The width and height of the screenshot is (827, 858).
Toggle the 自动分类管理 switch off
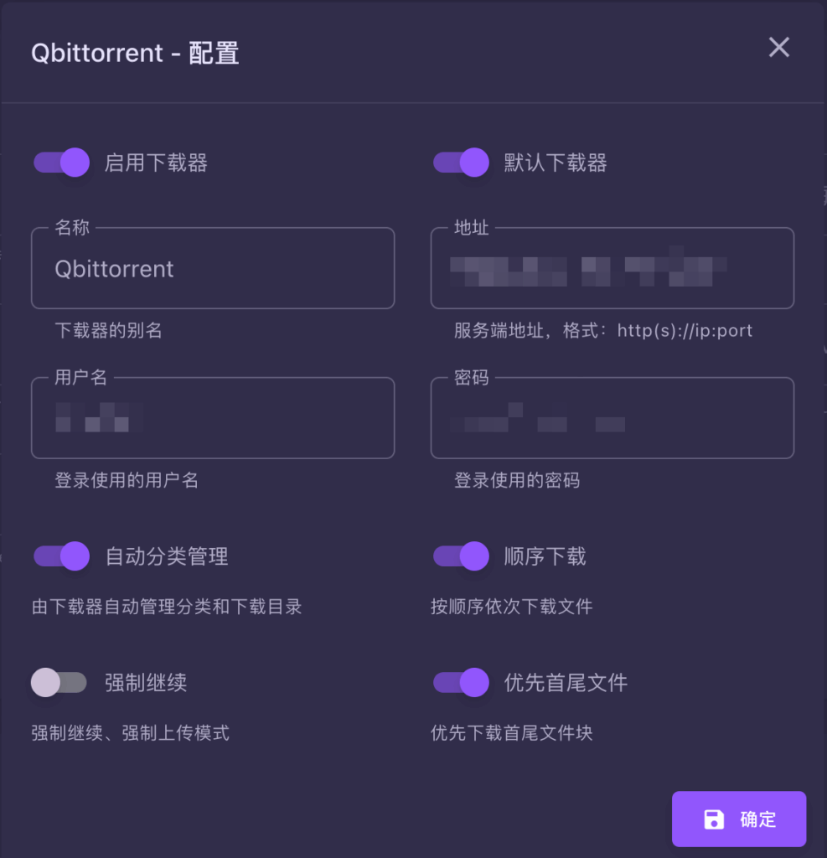(x=62, y=556)
